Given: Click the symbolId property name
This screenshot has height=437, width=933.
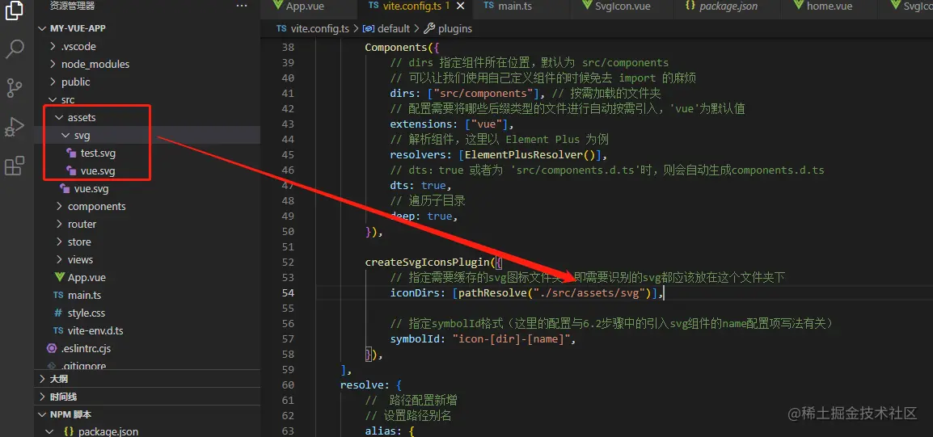Looking at the screenshot, I should [x=416, y=339].
